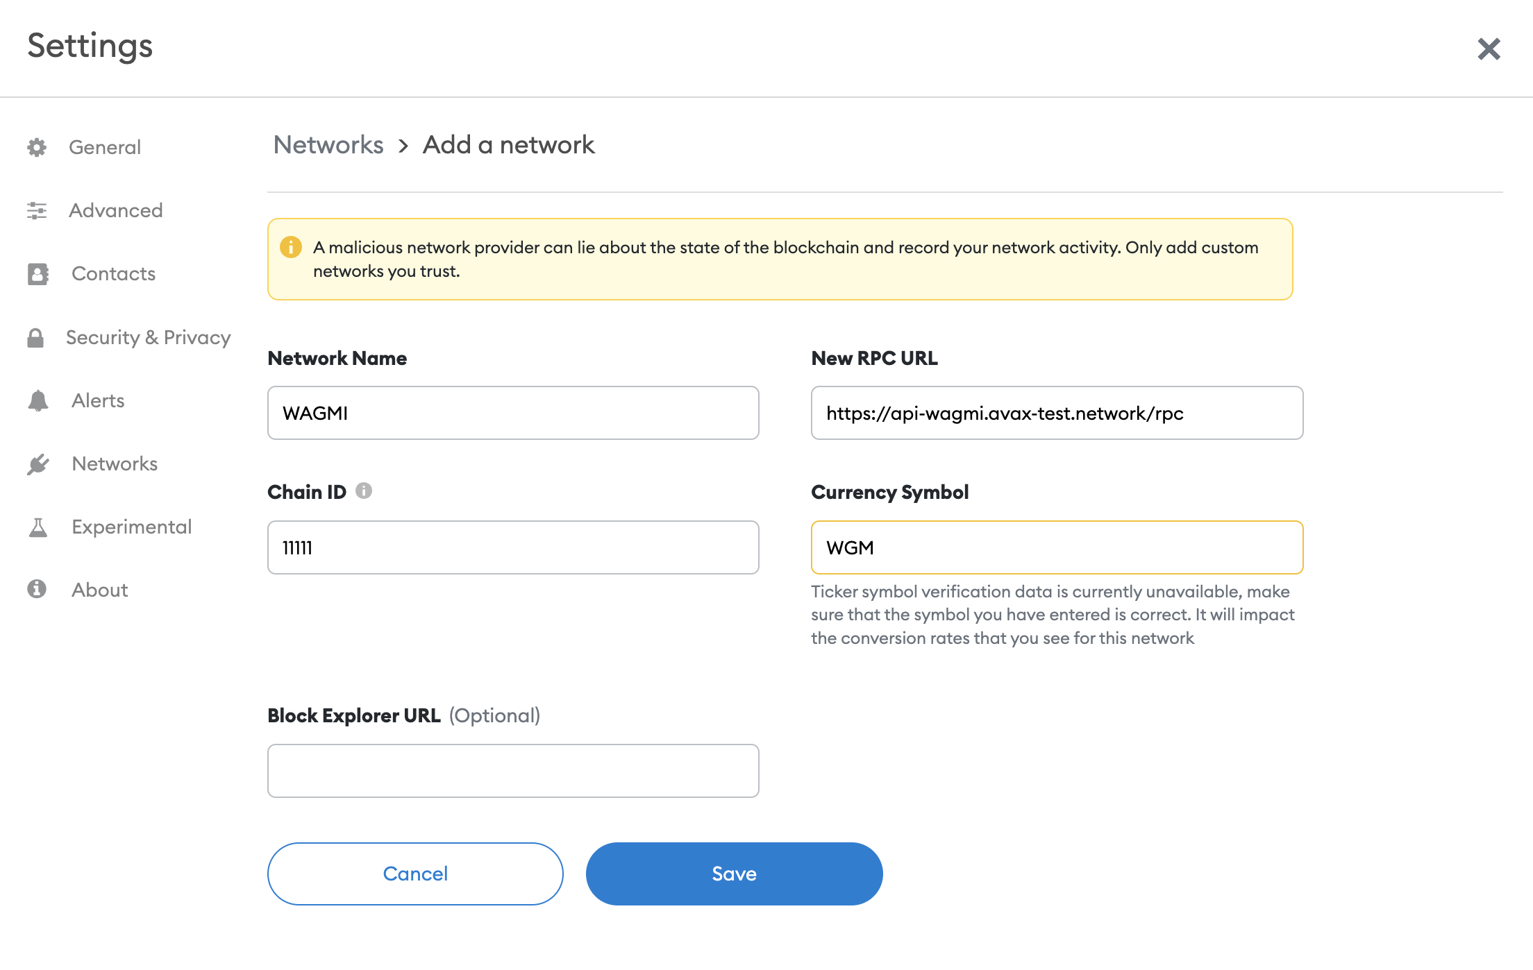Focus the Network Name input field
1533x970 pixels.
click(x=513, y=413)
